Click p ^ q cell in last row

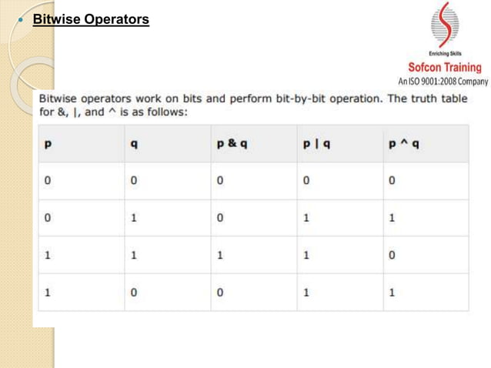click(x=426, y=293)
